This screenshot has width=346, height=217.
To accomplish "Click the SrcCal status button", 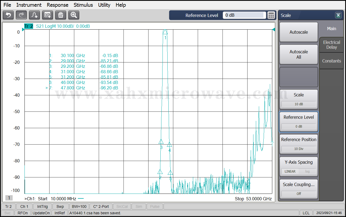I will pos(122,206).
